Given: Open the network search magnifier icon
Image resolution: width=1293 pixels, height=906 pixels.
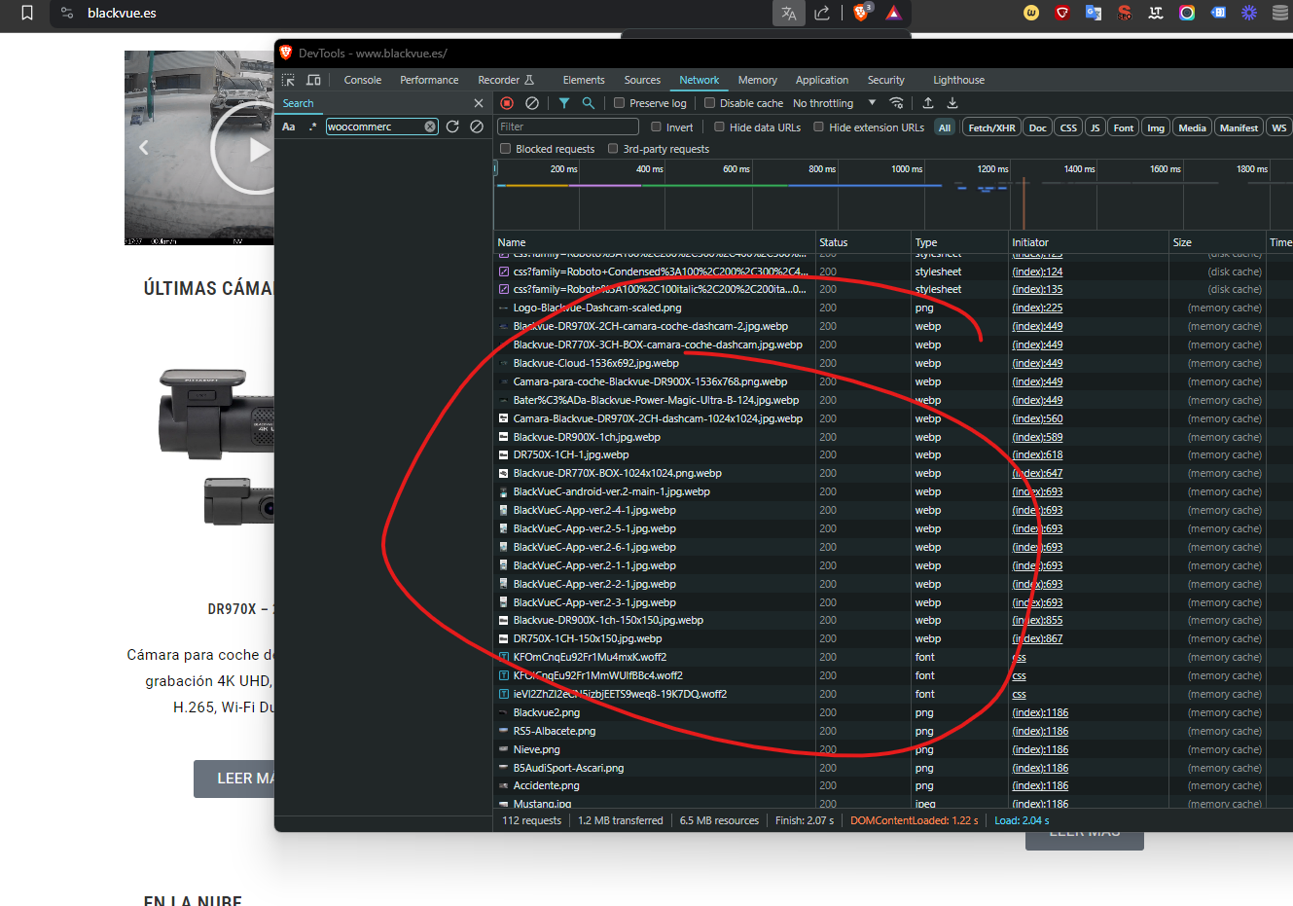Looking at the screenshot, I should (x=589, y=103).
